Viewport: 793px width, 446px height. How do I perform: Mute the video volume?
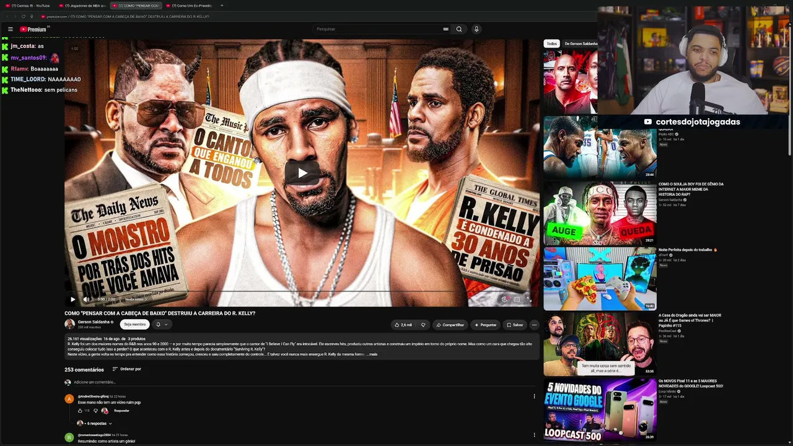tap(86, 299)
